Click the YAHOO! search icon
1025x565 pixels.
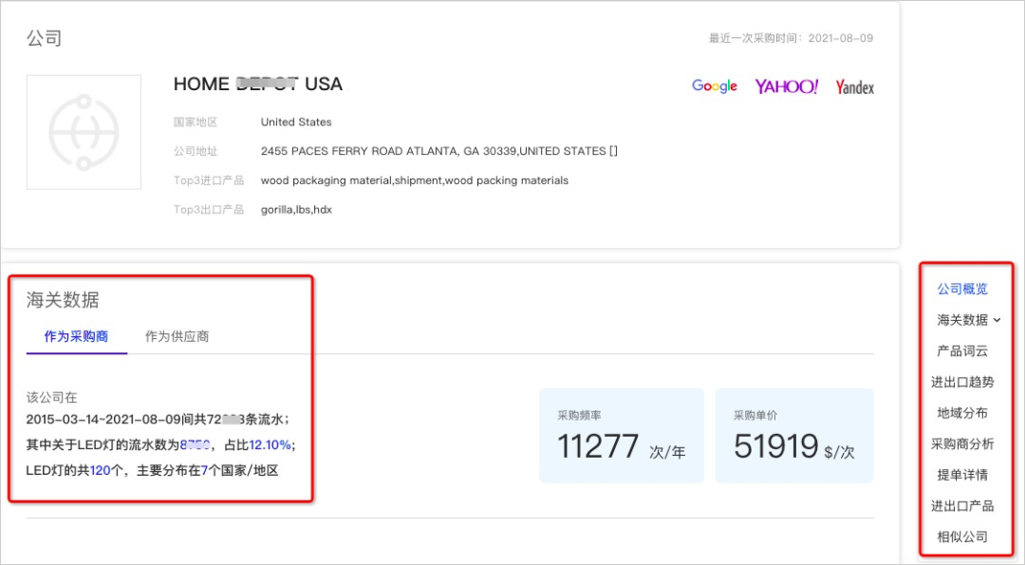pyautogui.click(x=787, y=85)
